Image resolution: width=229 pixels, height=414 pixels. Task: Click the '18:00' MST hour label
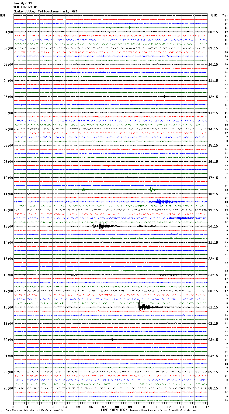pyautogui.click(x=8, y=307)
